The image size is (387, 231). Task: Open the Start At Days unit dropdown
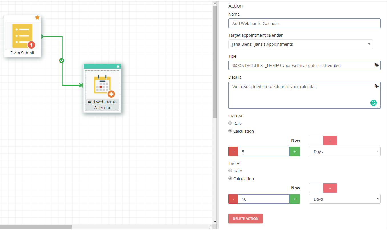[345, 152]
